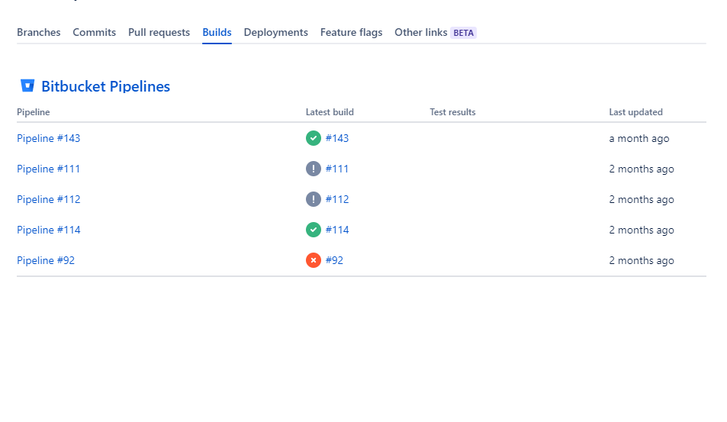This screenshot has width=727, height=422.
Task: Open latest build #114 link
Action: 337,230
